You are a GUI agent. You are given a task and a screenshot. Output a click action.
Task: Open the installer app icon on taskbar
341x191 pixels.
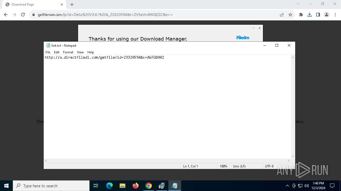pyautogui.click(x=161, y=186)
